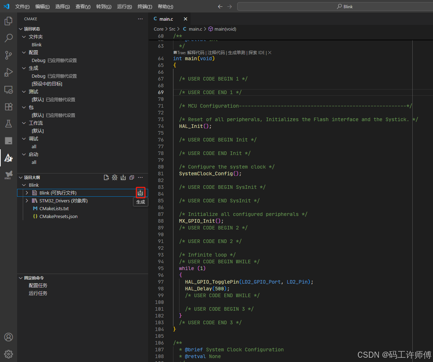Screen dimensions: 433x362
Task: Collapse the 项目大纲 section
Action: click(x=21, y=177)
